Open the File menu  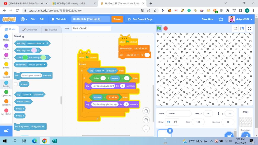(x=33, y=19)
